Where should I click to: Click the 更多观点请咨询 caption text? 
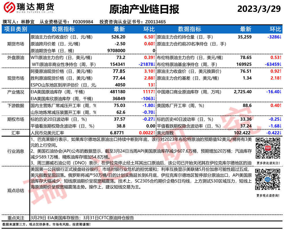268,196
